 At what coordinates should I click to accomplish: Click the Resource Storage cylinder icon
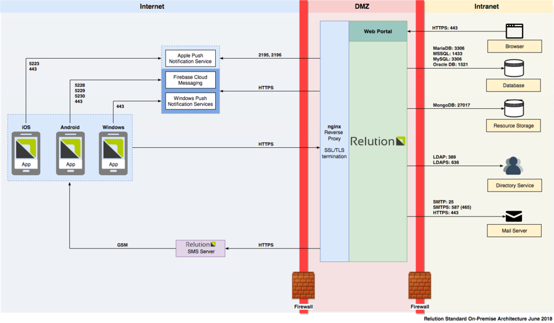pos(514,109)
